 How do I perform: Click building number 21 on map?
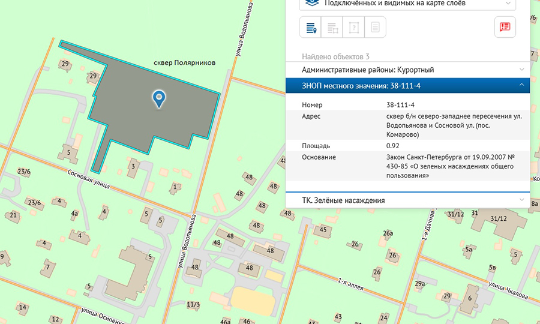(x=13, y=215)
